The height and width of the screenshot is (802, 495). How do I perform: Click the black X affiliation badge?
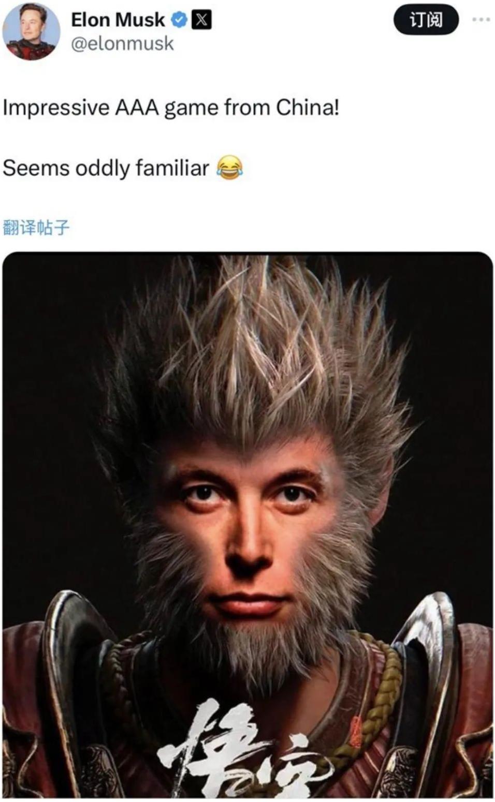coord(201,20)
